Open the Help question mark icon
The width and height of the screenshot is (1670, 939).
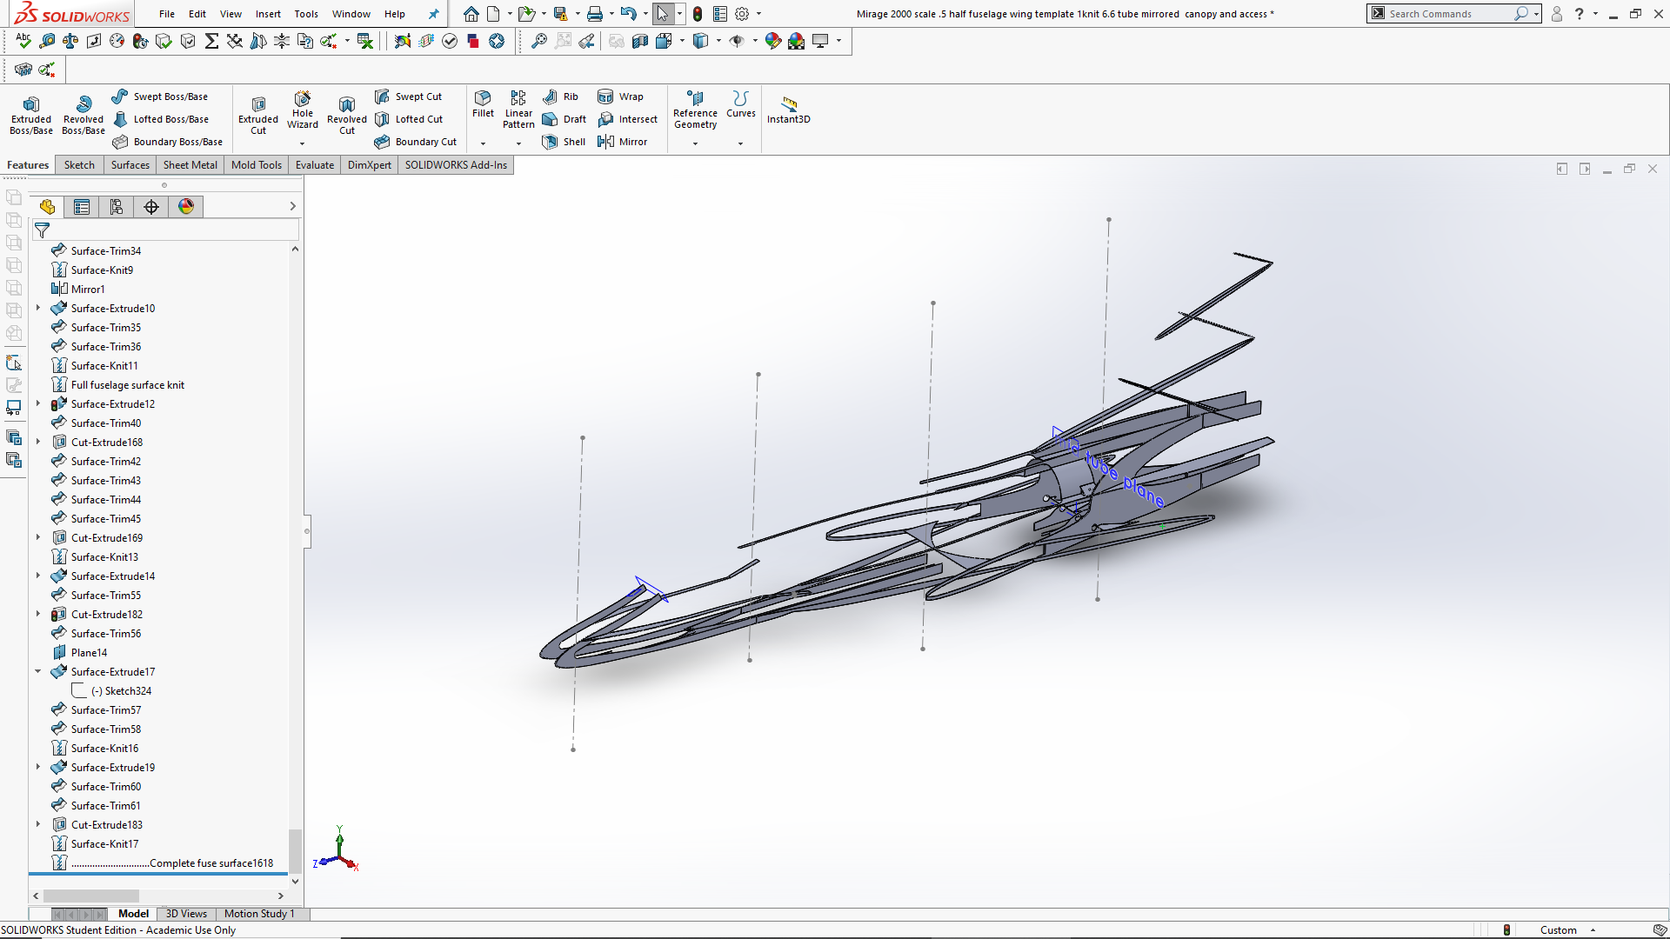pos(1579,14)
